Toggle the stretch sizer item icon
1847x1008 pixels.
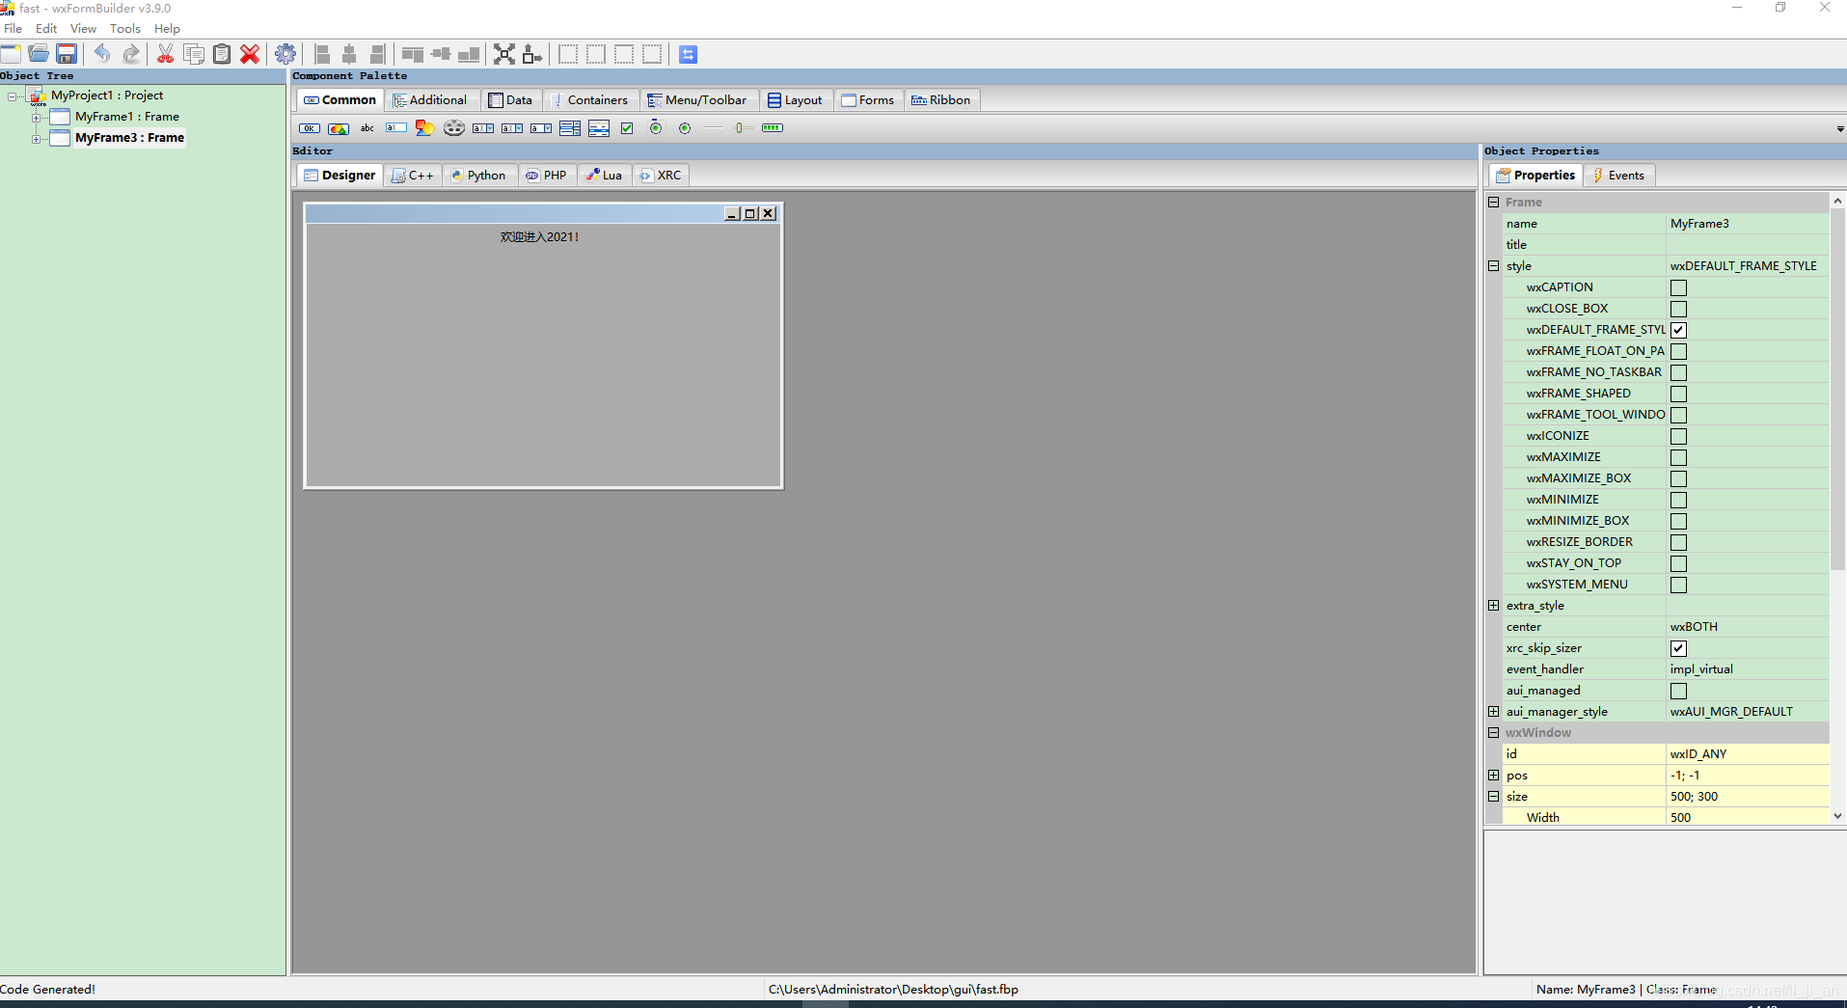point(532,54)
